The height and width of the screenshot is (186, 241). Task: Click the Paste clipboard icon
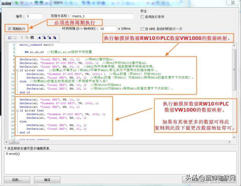[x=32, y=38]
